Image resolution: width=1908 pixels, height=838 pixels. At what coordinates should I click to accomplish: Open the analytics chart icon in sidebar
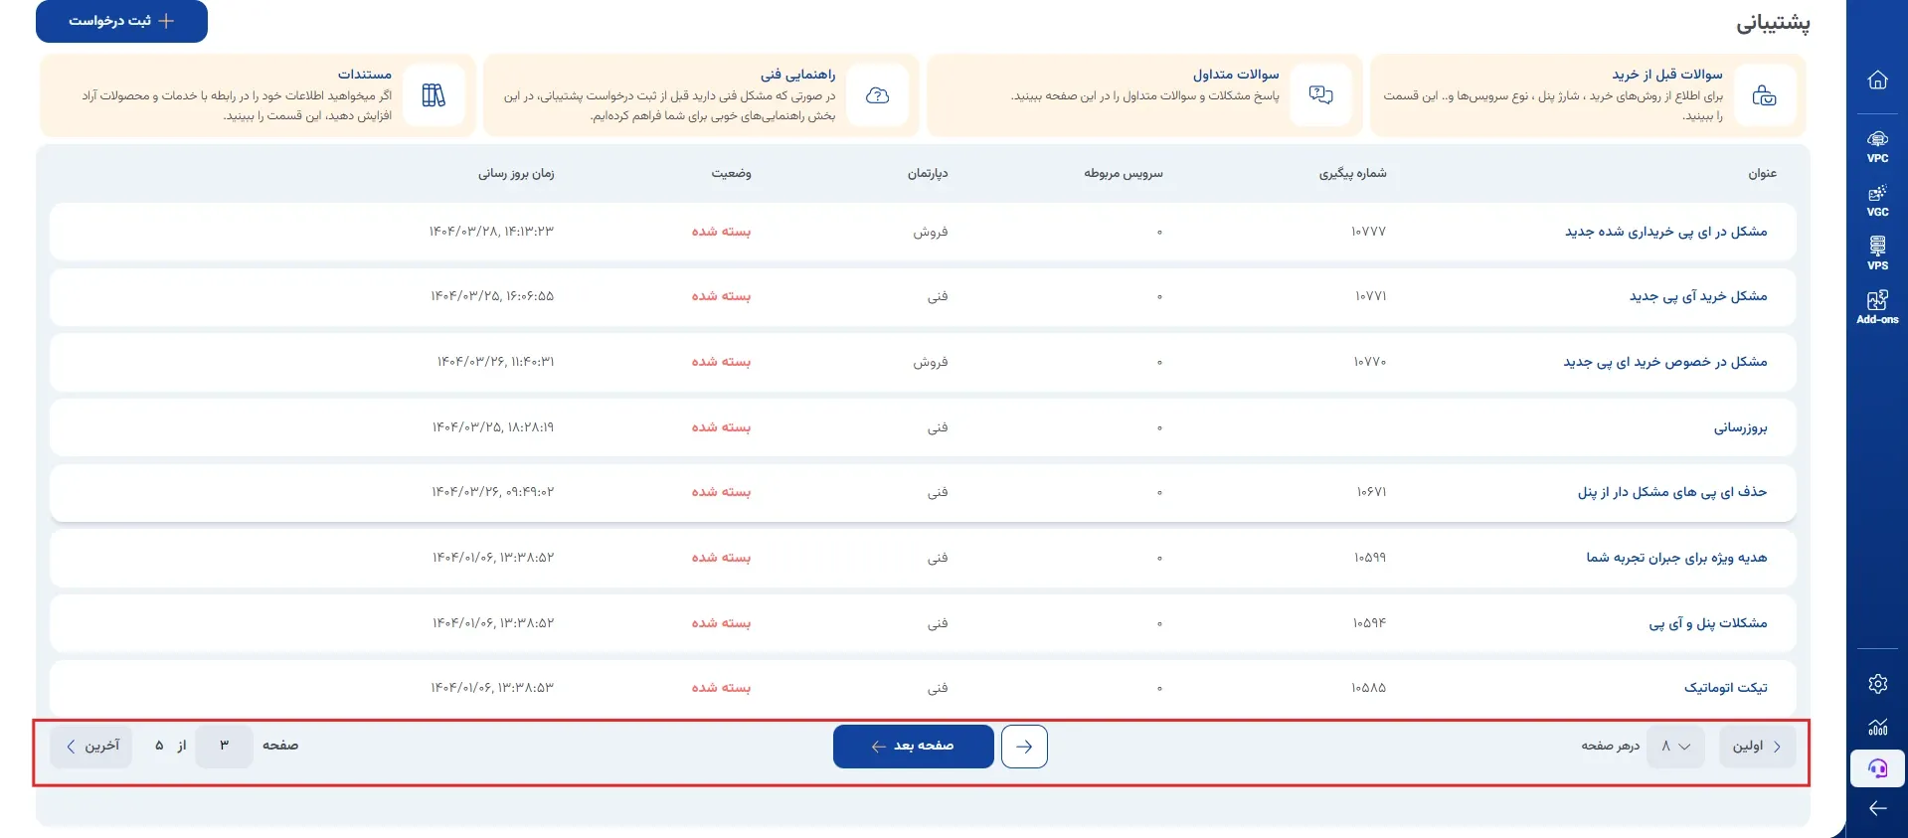coord(1877,727)
